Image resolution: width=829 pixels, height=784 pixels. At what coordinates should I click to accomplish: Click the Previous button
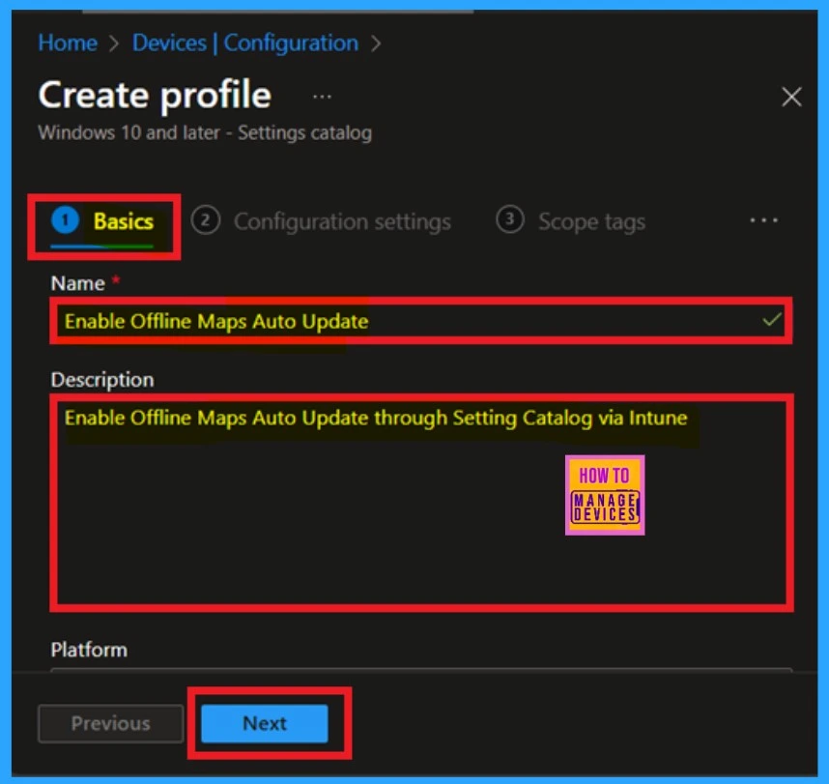110,723
